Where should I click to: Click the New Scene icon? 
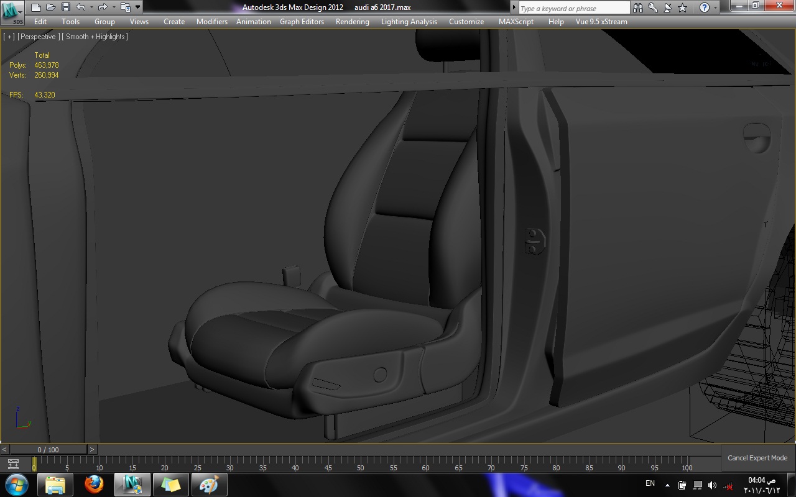36,7
